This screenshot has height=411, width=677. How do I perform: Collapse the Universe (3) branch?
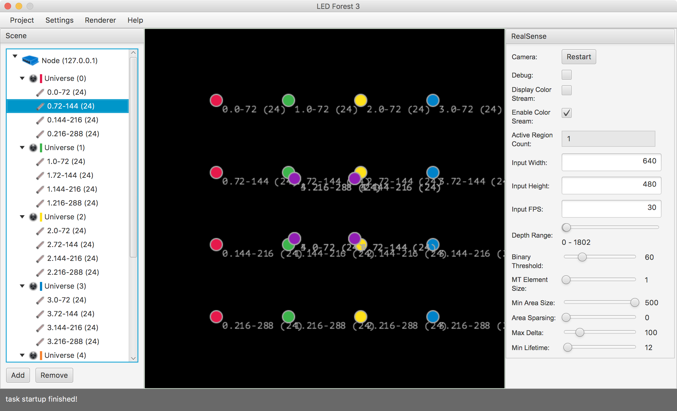click(22, 286)
